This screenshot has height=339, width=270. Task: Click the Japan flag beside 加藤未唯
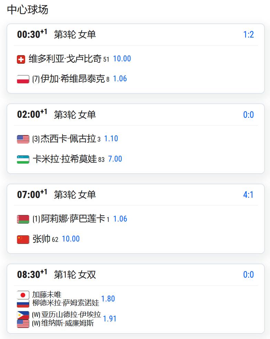coord(23,295)
